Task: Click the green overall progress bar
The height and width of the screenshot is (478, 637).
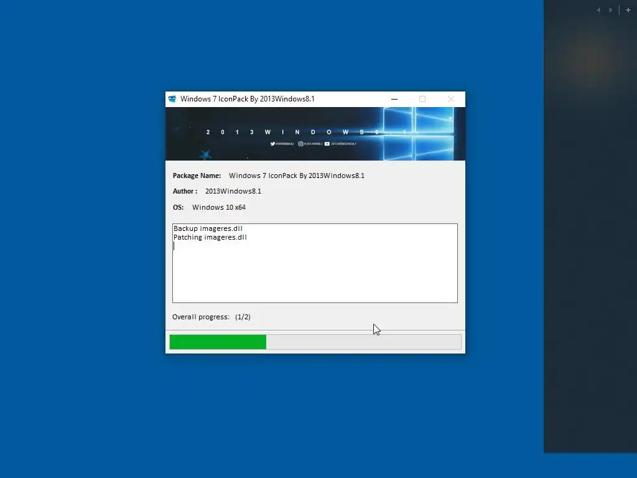Action: (315, 342)
